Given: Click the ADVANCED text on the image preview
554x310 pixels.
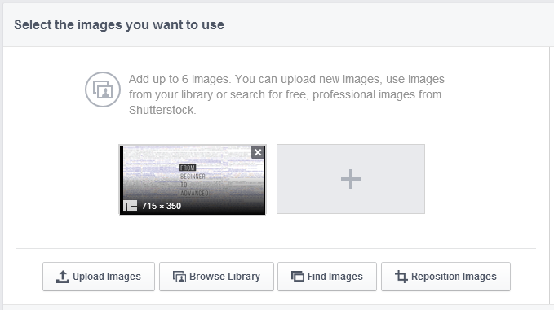Looking at the screenshot, I should pyautogui.click(x=194, y=193).
